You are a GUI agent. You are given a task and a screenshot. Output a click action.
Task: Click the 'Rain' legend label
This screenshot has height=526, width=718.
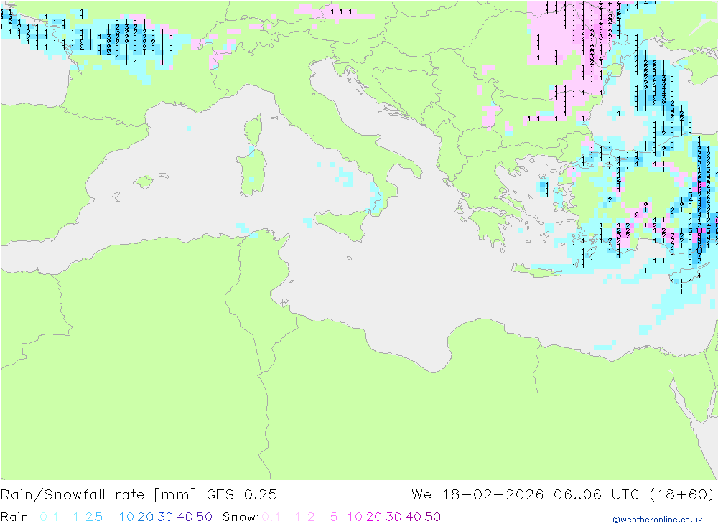tap(14, 517)
